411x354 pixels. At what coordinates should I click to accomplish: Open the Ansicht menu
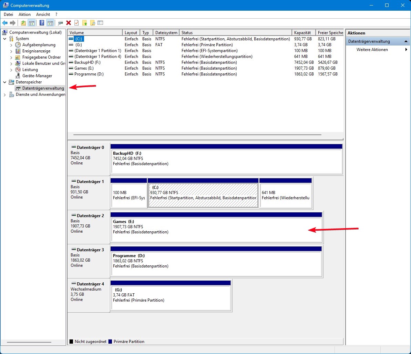click(43, 14)
